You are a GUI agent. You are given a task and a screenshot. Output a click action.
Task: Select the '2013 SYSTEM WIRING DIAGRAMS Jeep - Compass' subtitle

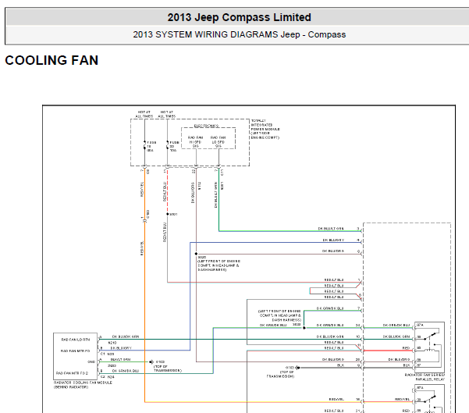pos(240,34)
